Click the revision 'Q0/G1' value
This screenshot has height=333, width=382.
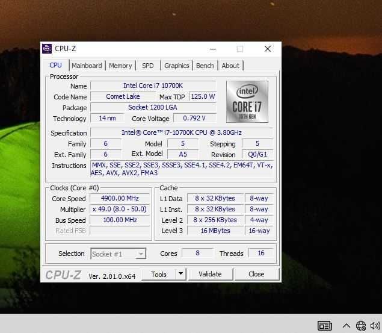[257, 154]
